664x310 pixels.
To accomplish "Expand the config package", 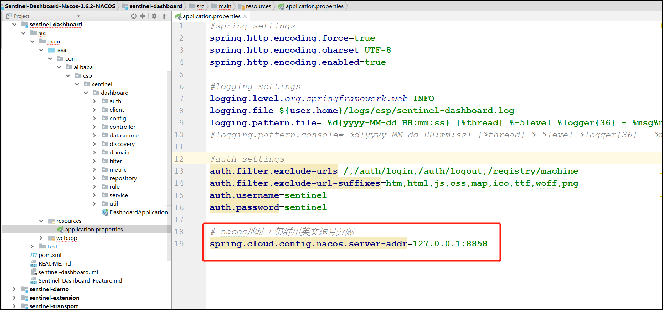I will click(x=94, y=119).
